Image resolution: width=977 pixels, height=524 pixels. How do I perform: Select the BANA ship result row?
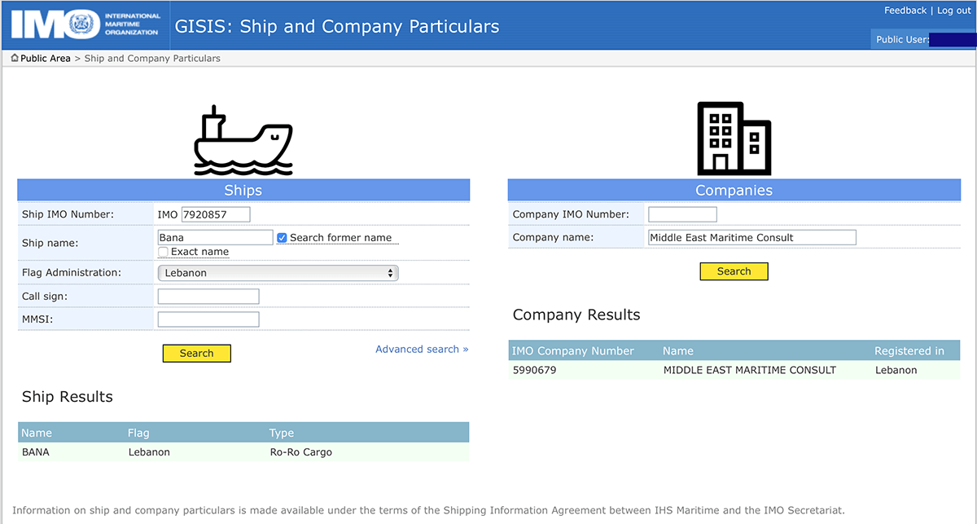coord(243,452)
